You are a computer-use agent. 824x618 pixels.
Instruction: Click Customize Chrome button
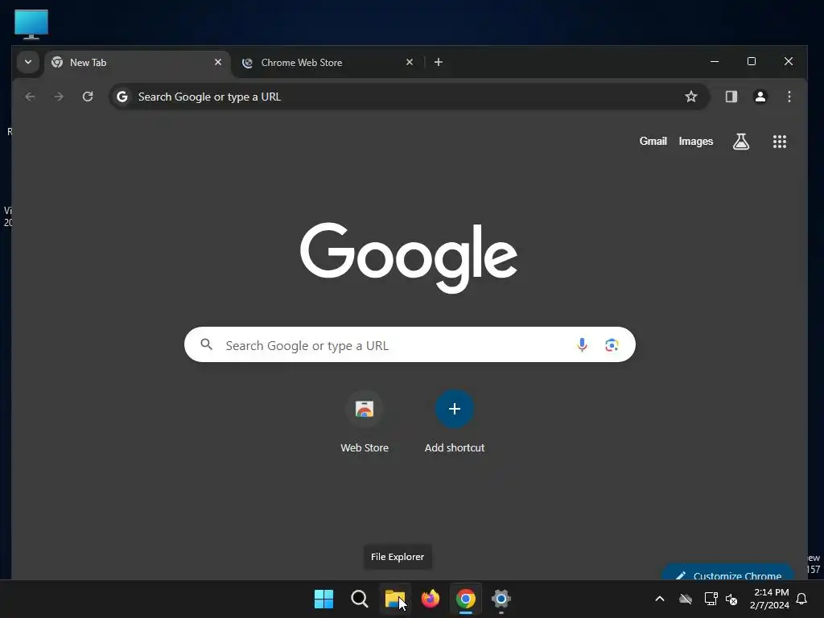728,572
